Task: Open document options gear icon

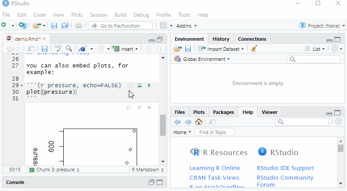Action: (101, 49)
